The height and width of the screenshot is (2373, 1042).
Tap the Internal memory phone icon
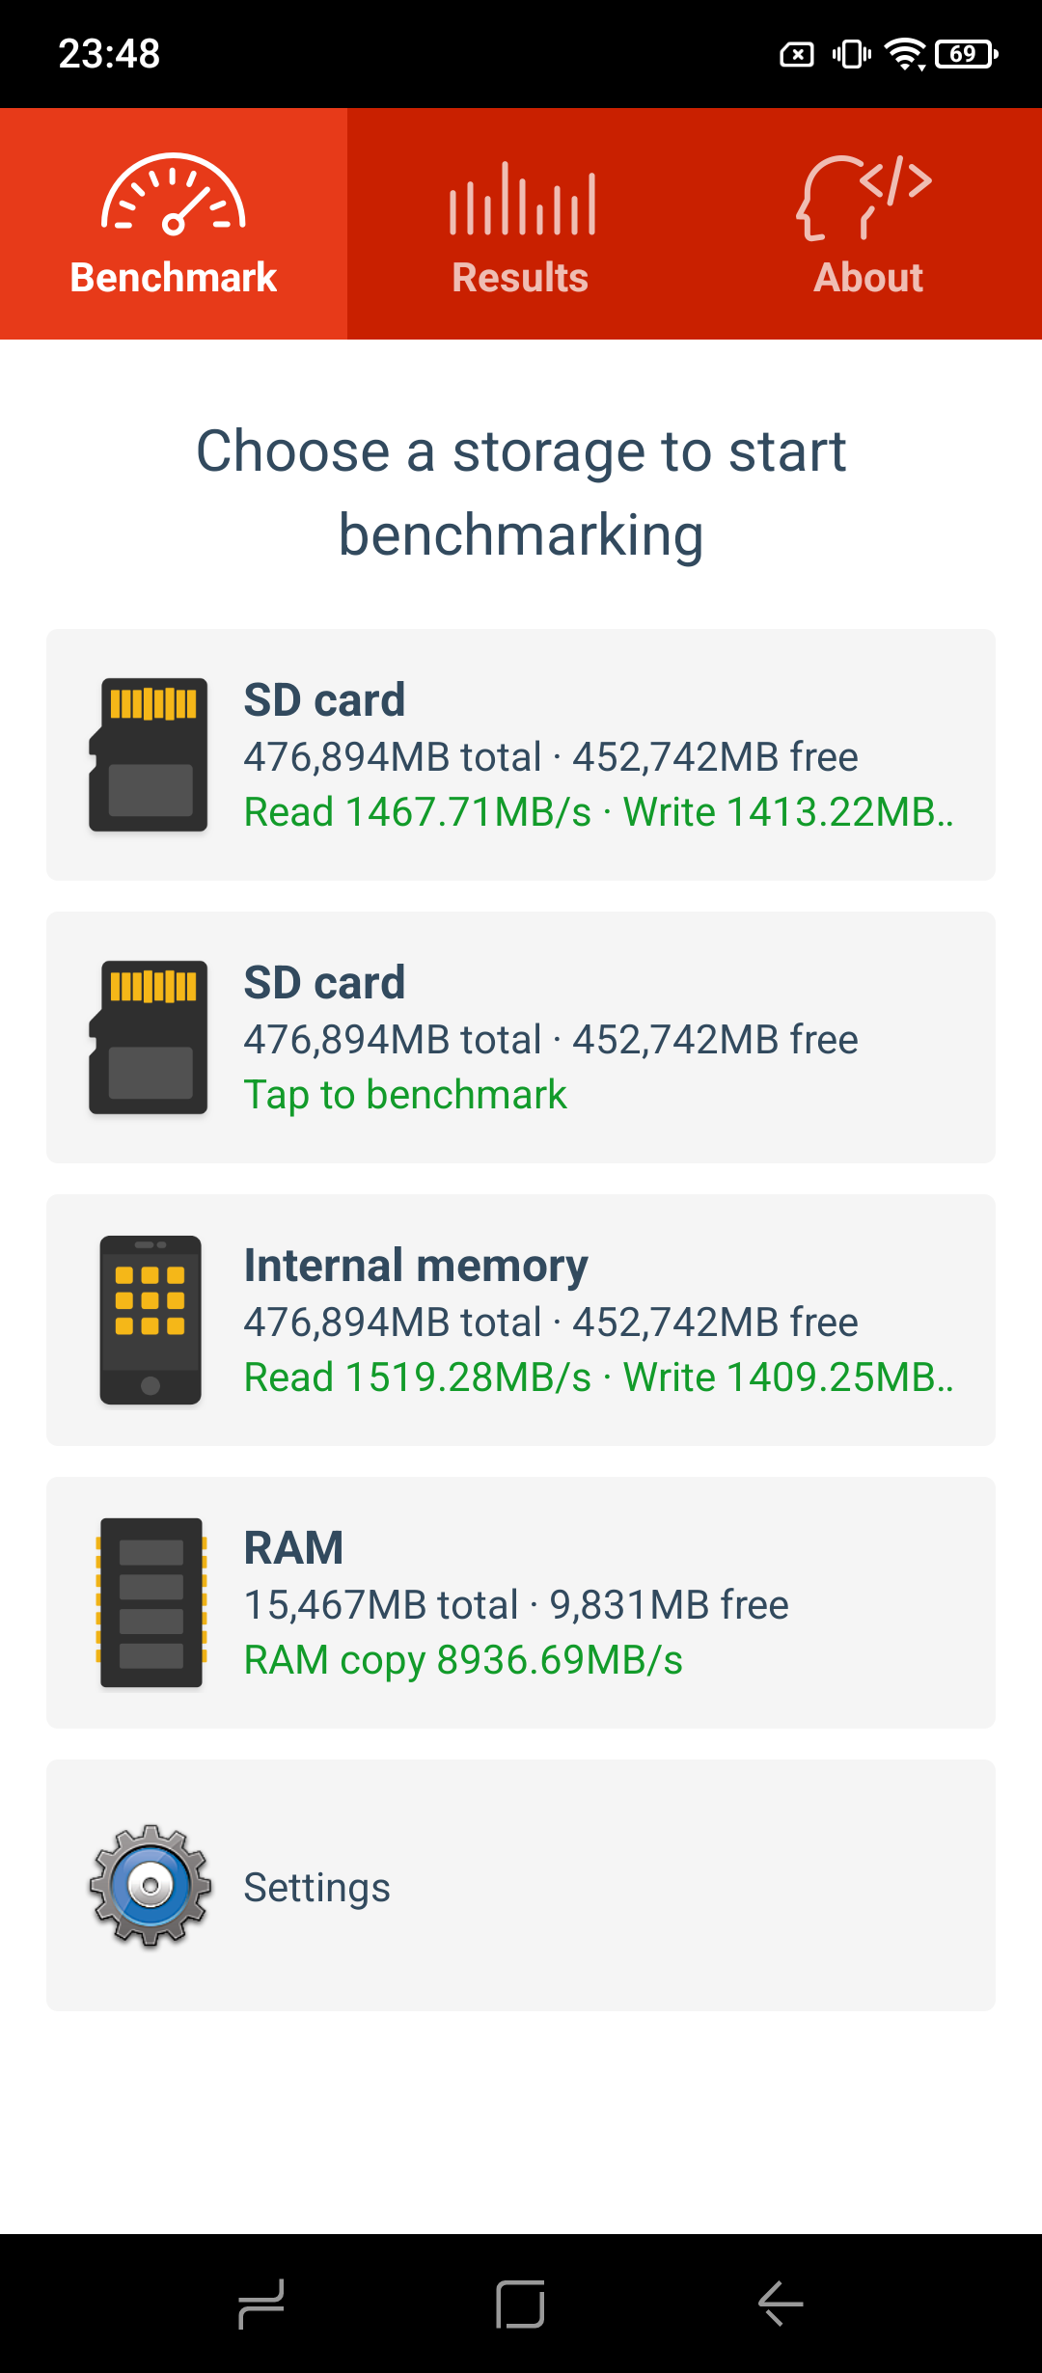[151, 1320]
